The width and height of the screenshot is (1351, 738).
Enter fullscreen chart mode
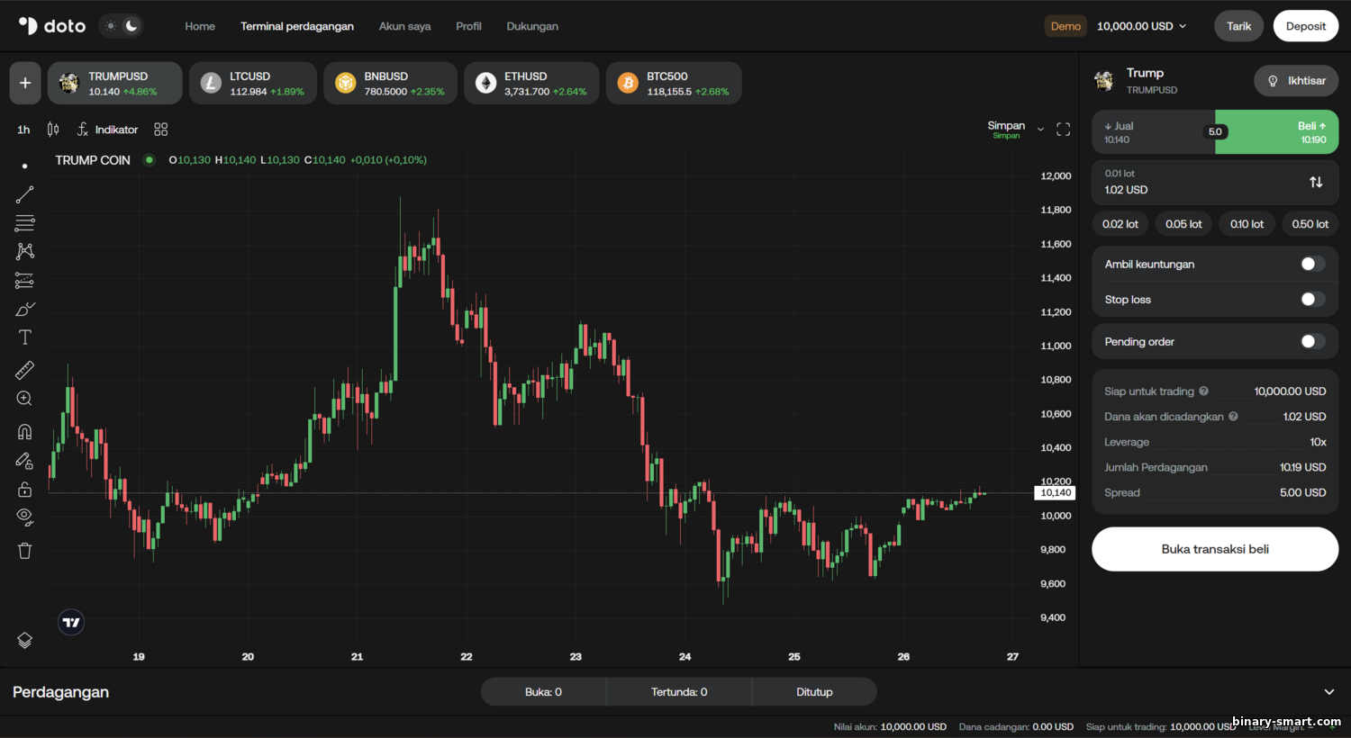(x=1063, y=130)
